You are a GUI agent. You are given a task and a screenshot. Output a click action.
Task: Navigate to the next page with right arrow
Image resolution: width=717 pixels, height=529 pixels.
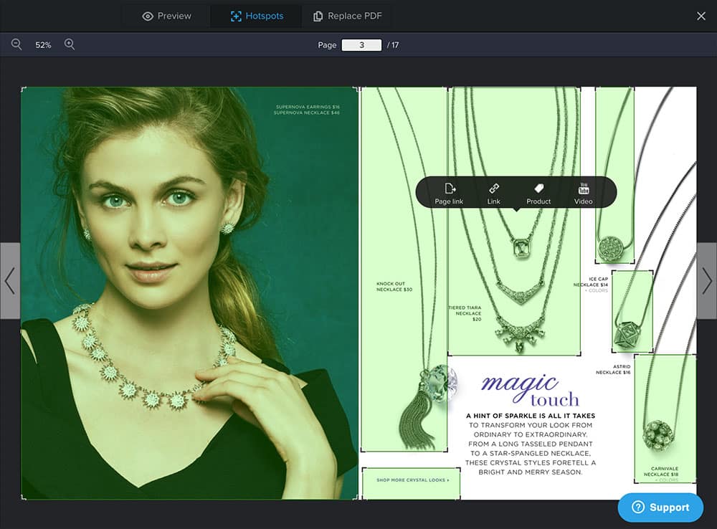pyautogui.click(x=708, y=281)
